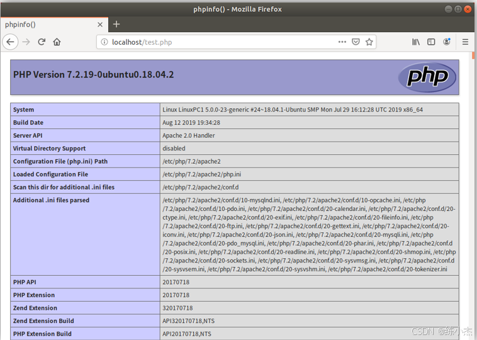Open the Firefox hamburger menu

tap(465, 42)
